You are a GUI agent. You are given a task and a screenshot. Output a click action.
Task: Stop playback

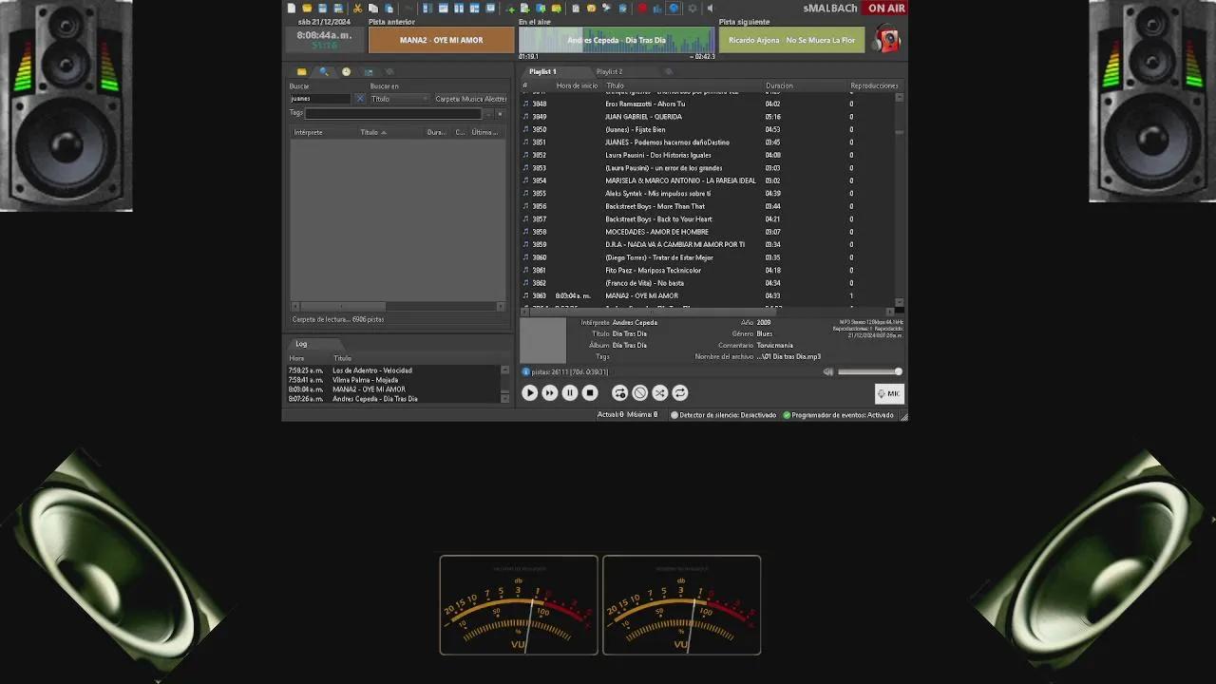[x=590, y=392]
